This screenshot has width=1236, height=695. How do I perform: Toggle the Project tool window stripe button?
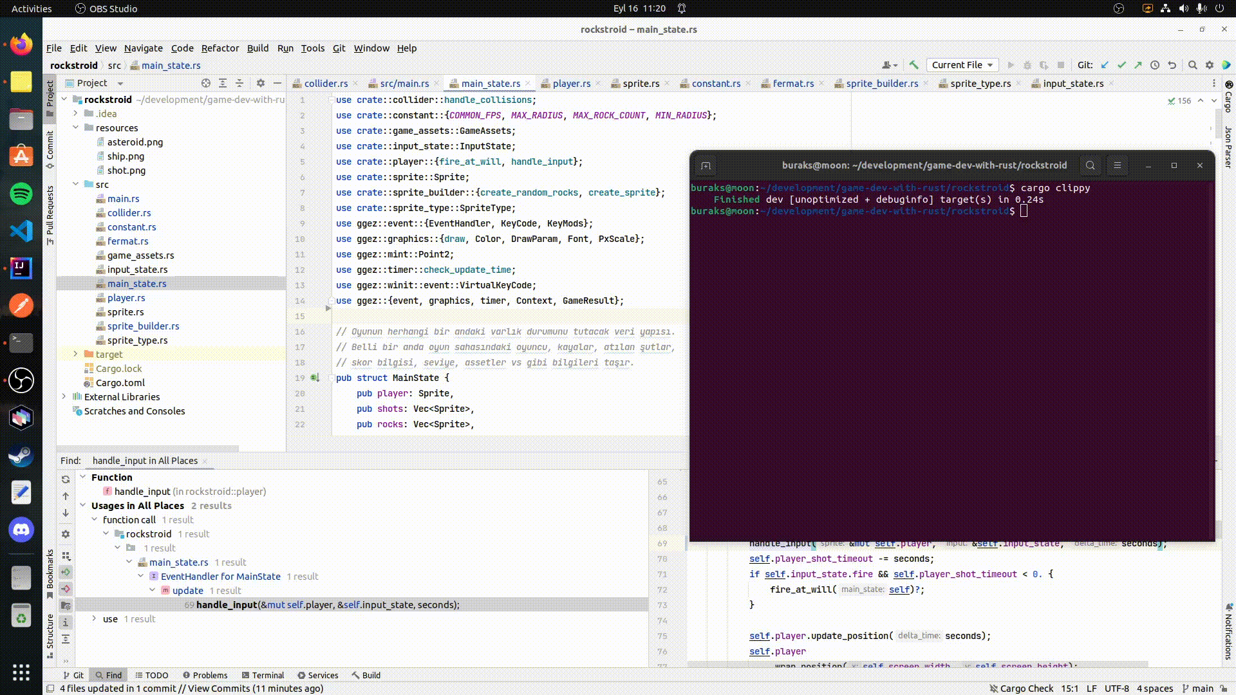click(x=50, y=98)
